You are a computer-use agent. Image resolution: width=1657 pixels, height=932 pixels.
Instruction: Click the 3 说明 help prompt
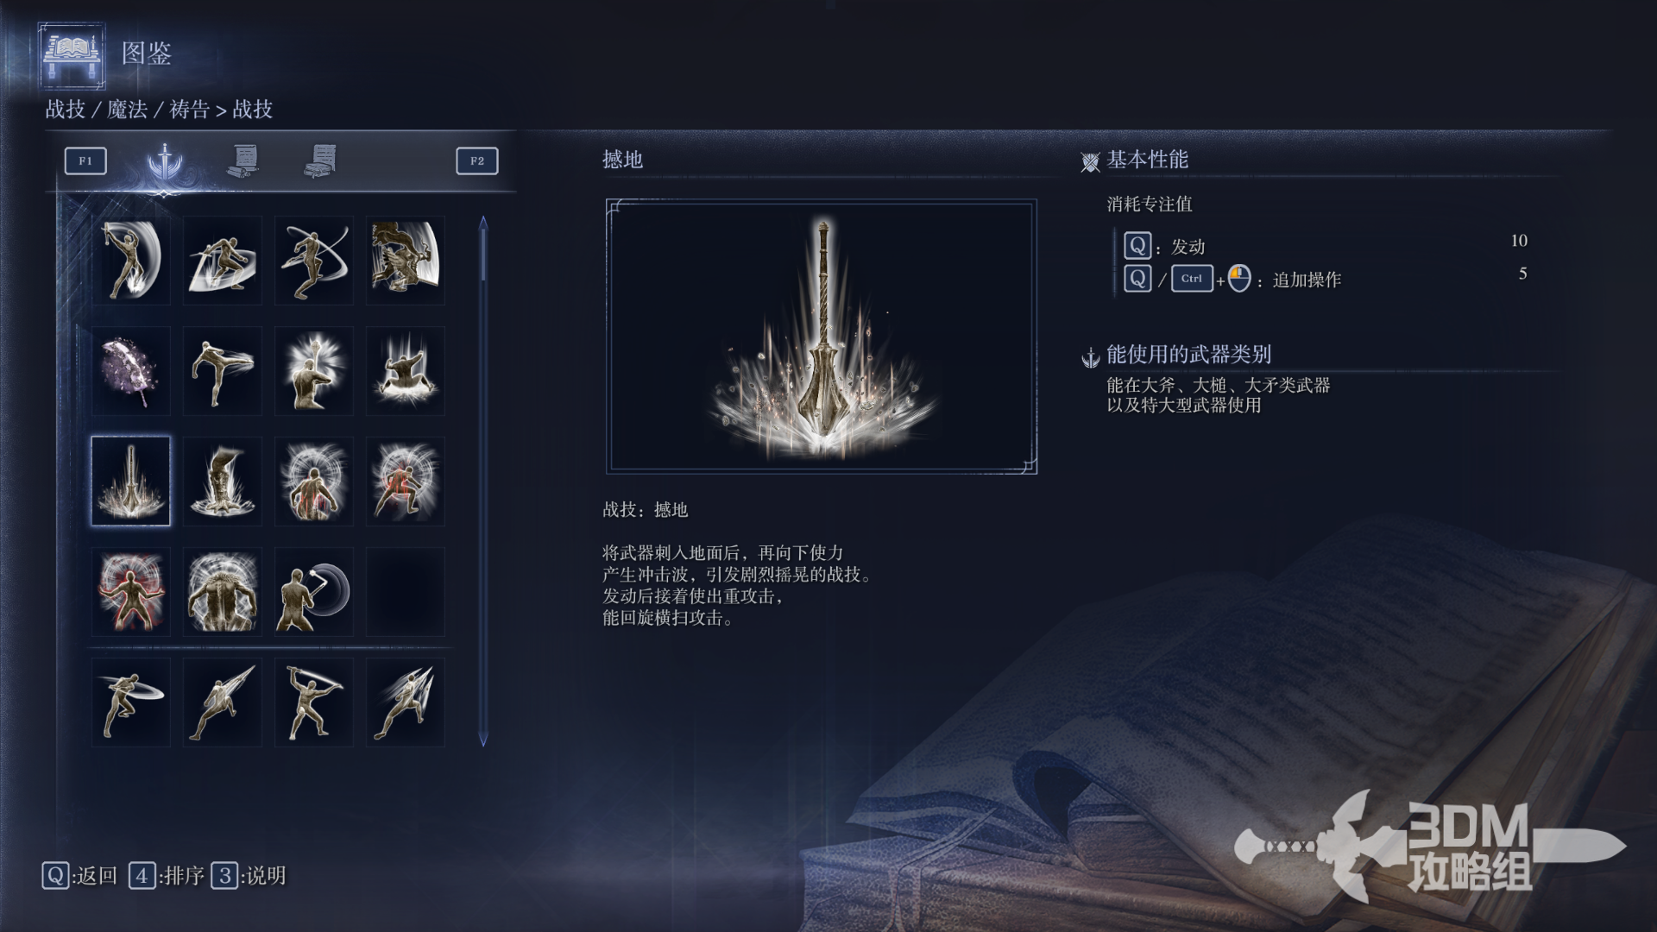(249, 876)
